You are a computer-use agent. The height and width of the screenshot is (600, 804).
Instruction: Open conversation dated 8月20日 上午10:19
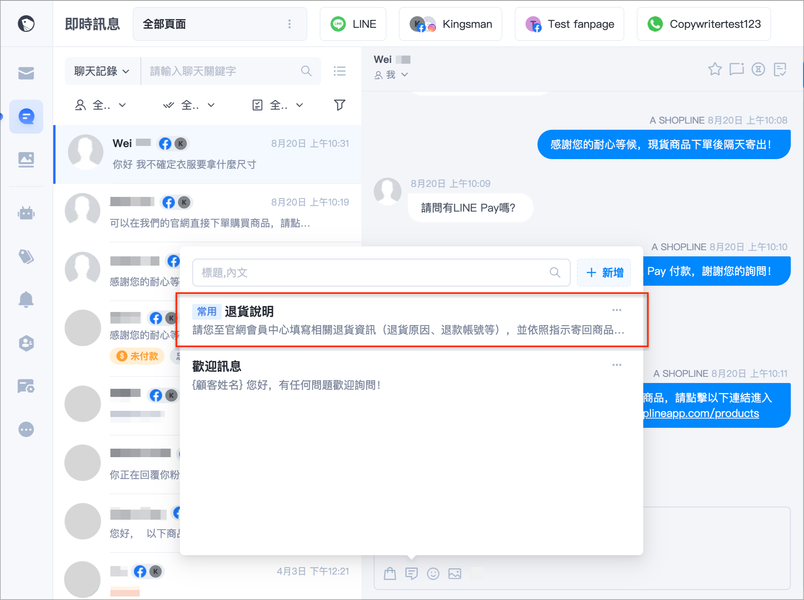(208, 213)
